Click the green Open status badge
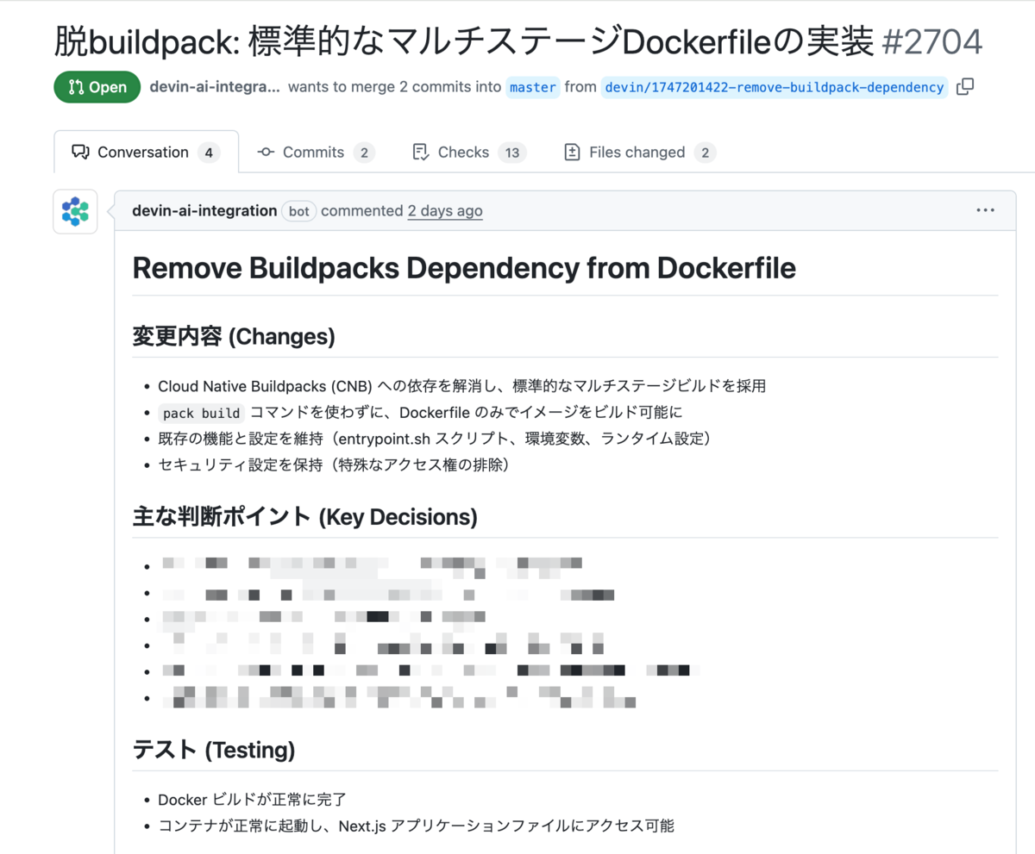This screenshot has height=854, width=1035. [97, 87]
